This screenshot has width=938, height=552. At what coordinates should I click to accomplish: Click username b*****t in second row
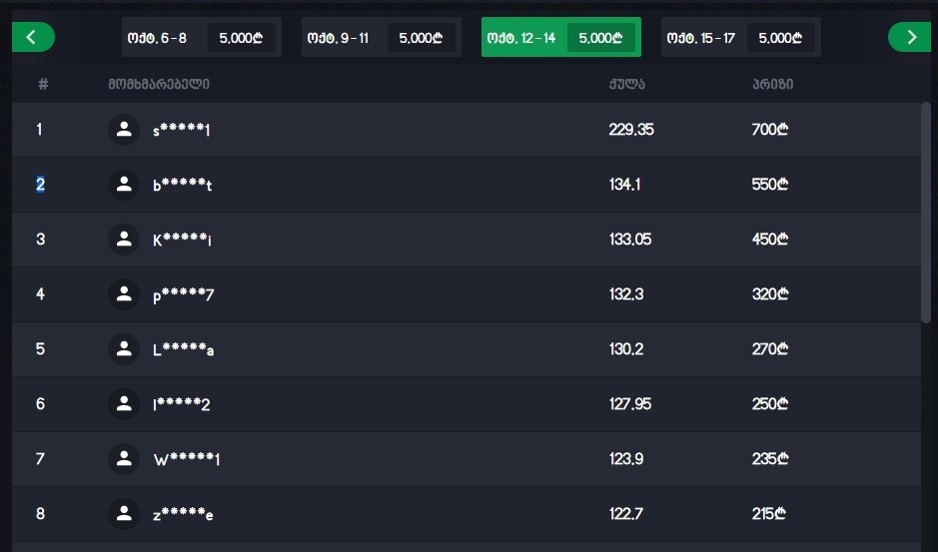tap(182, 185)
